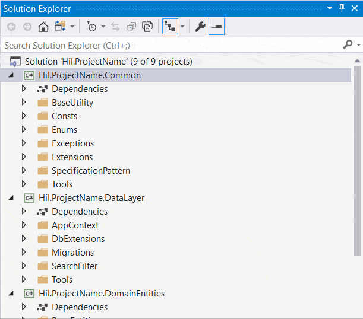Click the C# icon of Hil.ProjectName.DomainEntities
This screenshot has width=363, height=319.
29,294
